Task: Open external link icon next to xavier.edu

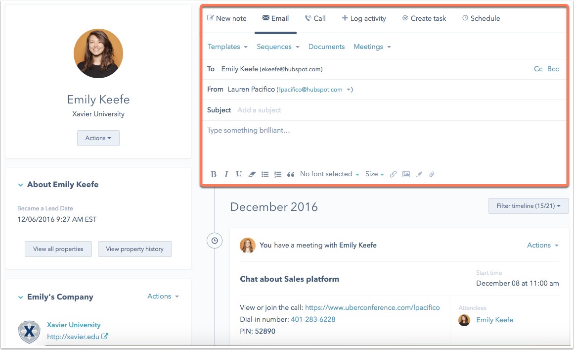Action: tap(105, 336)
